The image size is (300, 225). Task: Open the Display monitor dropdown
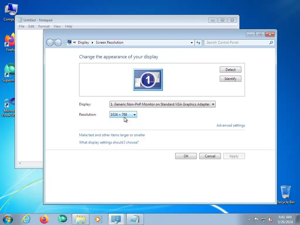pos(162,104)
